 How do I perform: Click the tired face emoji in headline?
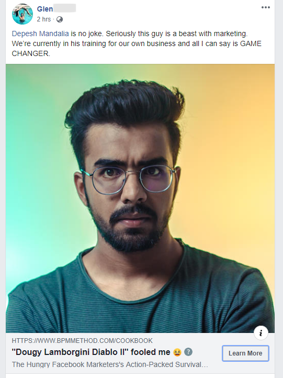pyautogui.click(x=177, y=352)
